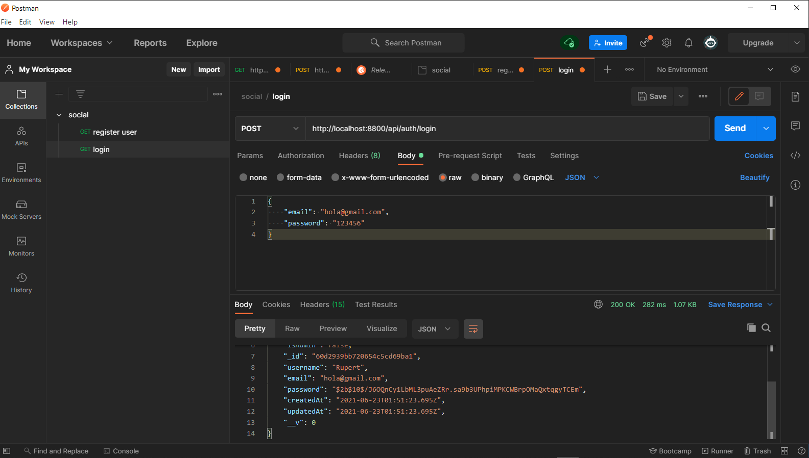
Task: Add a new collection with plus icon
Action: (59, 94)
